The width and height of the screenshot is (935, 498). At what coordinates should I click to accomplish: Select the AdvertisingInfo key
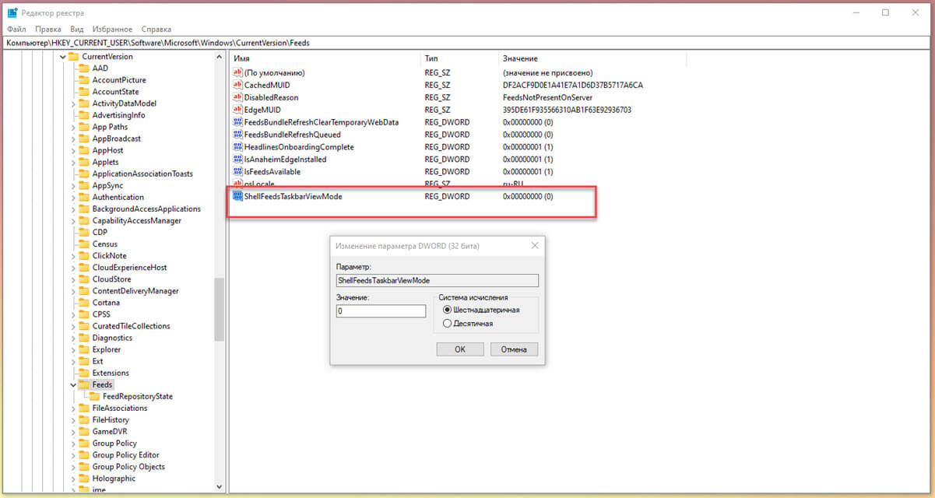tap(118, 115)
